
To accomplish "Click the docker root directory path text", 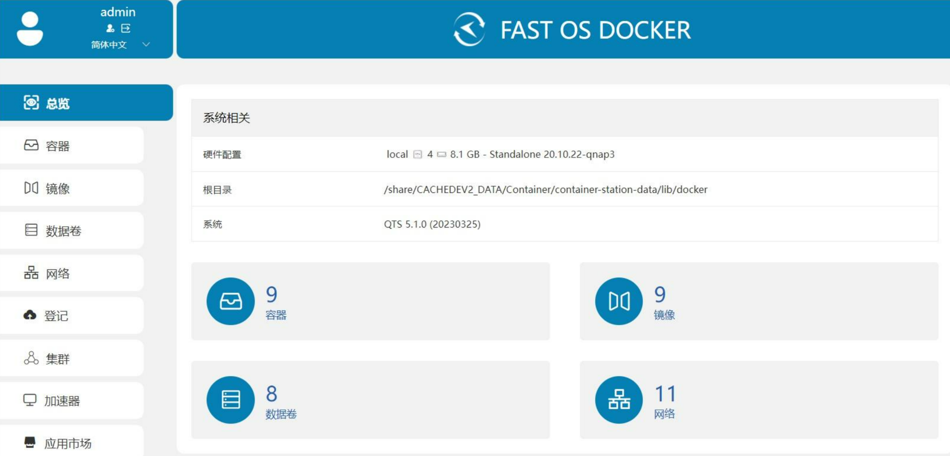I will pos(545,189).
